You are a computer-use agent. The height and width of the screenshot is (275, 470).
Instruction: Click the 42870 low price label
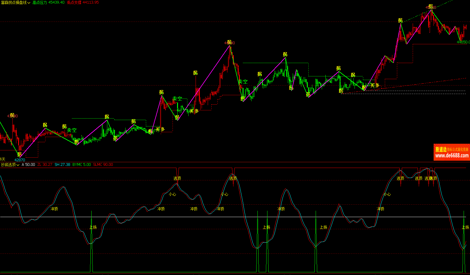click(x=20, y=160)
